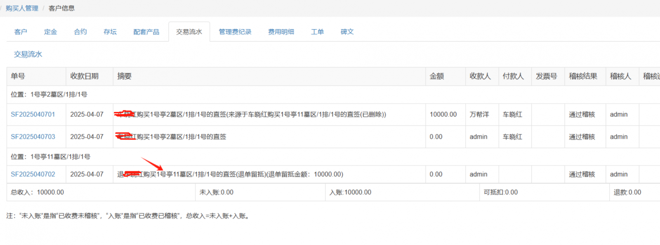The height and width of the screenshot is (245, 660).
Task: Click the 收款人 column header
Action: click(480, 76)
